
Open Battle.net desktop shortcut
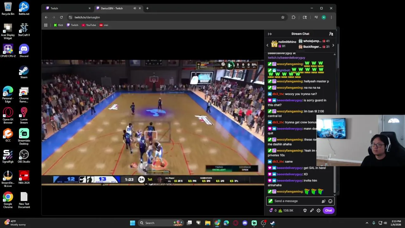24,9
